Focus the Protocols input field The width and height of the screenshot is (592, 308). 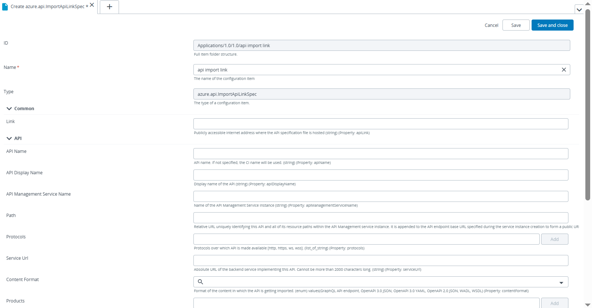click(366, 239)
